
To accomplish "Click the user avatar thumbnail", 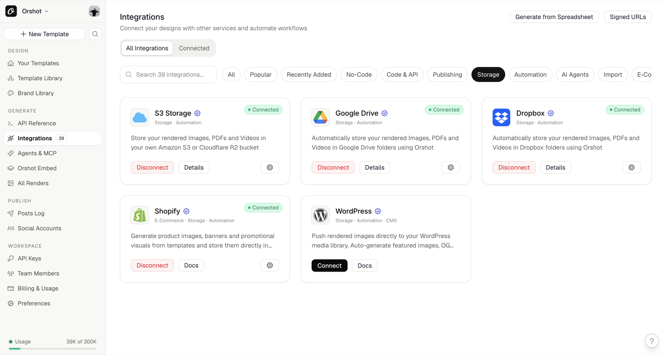I will 94,11.
